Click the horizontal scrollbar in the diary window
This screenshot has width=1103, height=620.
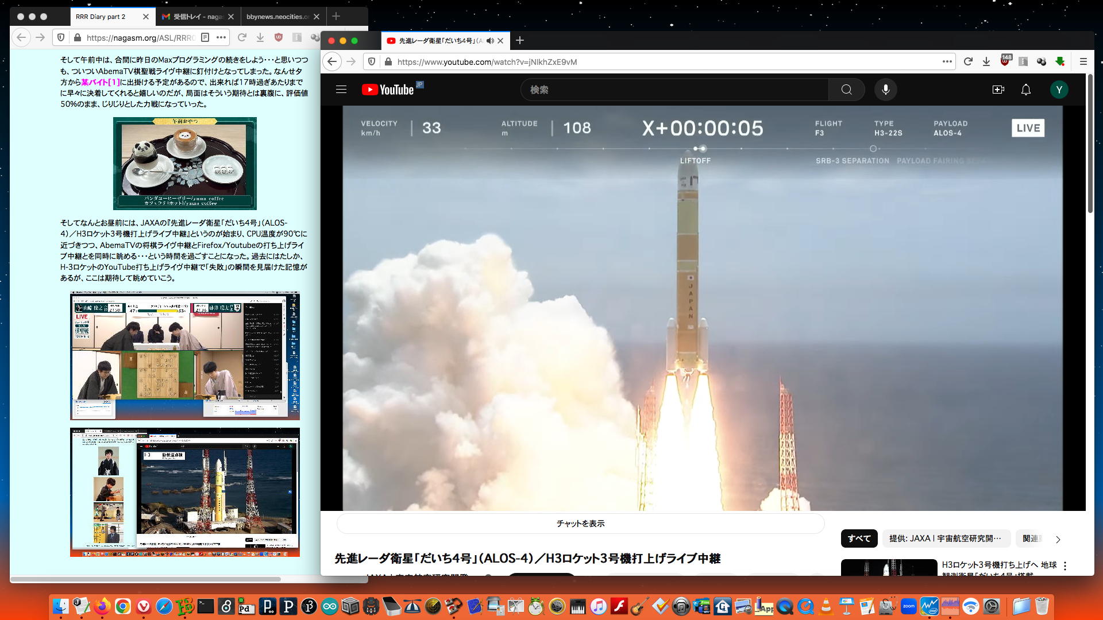pos(146,579)
